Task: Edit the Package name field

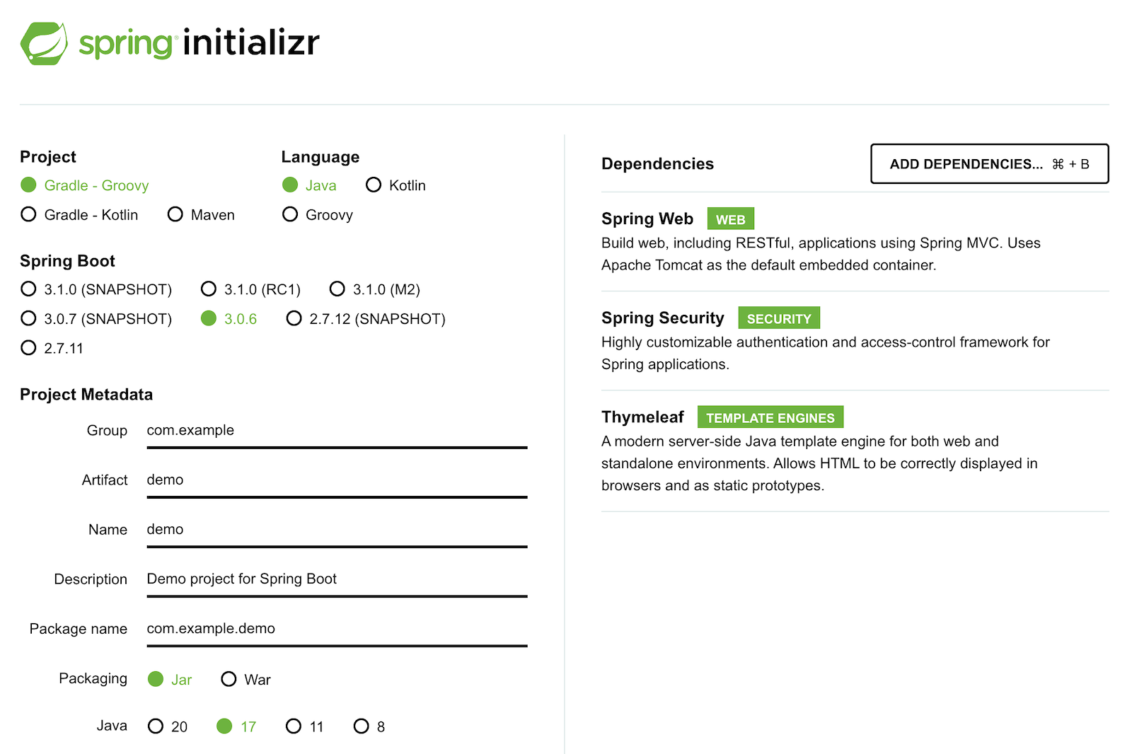Action: click(x=337, y=629)
